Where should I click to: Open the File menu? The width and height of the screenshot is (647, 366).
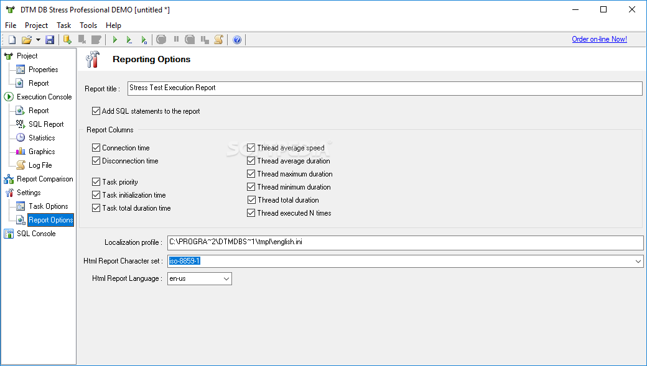click(x=11, y=25)
